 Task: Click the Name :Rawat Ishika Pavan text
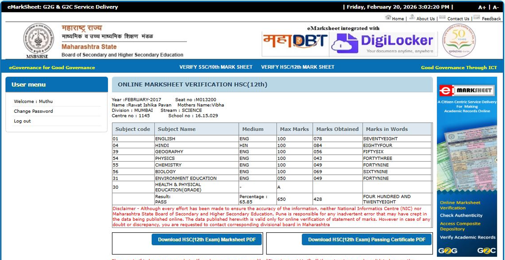pyautogui.click(x=141, y=105)
